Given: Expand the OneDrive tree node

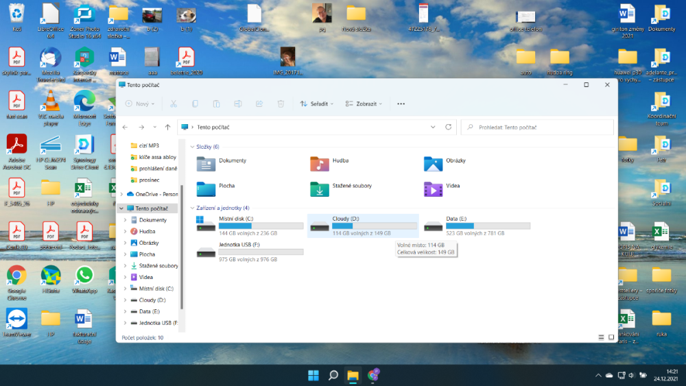Looking at the screenshot, I should click(x=122, y=194).
